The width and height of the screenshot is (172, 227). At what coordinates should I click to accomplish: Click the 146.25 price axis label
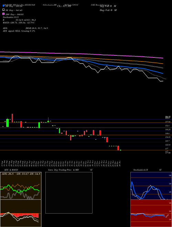[168, 130]
